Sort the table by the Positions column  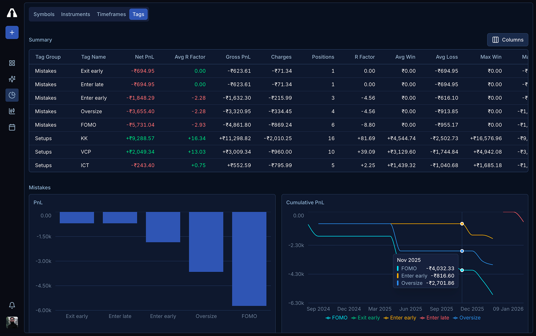tap(323, 57)
